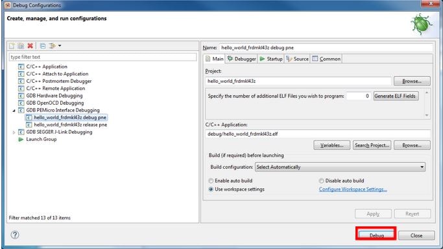Select Disable auto build radio button
The image size is (443, 249).
321,180
